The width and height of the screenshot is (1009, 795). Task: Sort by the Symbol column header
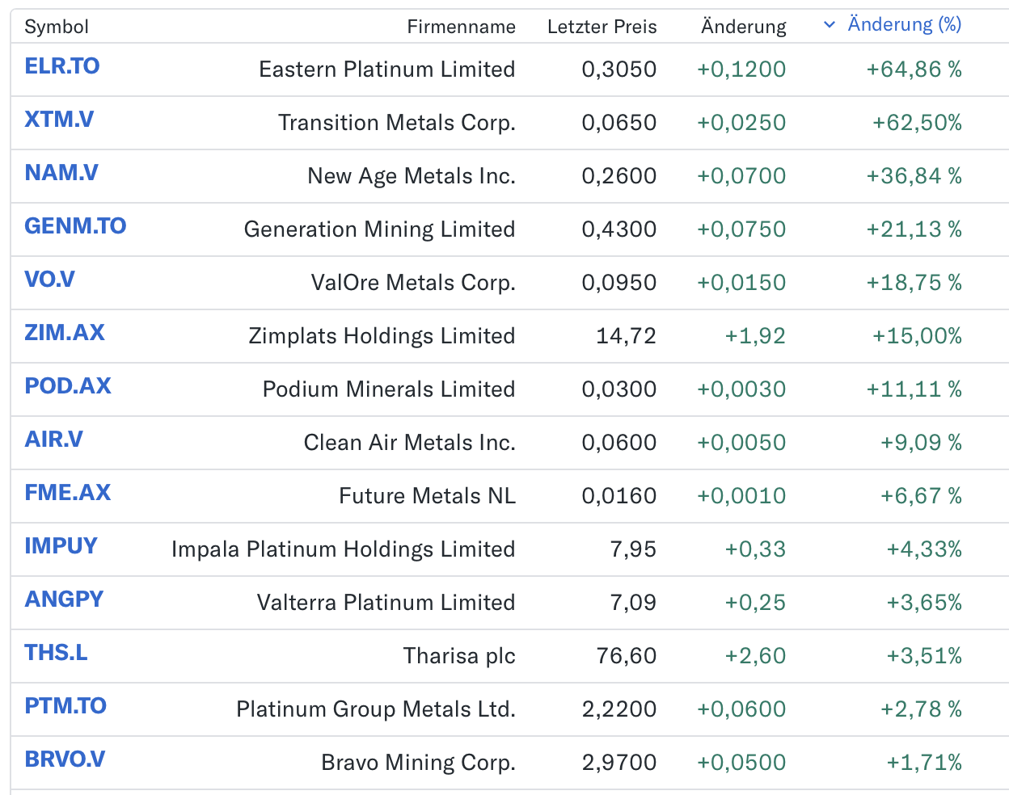pyautogui.click(x=57, y=27)
